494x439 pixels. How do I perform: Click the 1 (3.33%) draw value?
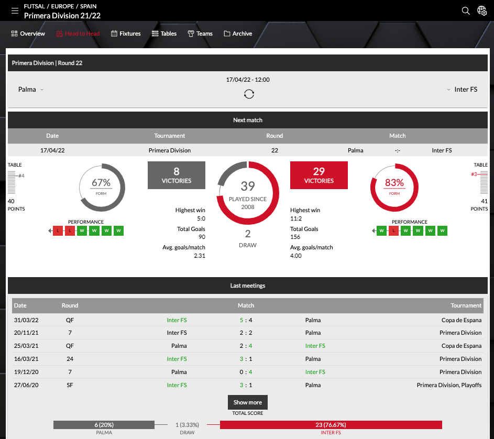pos(187,425)
